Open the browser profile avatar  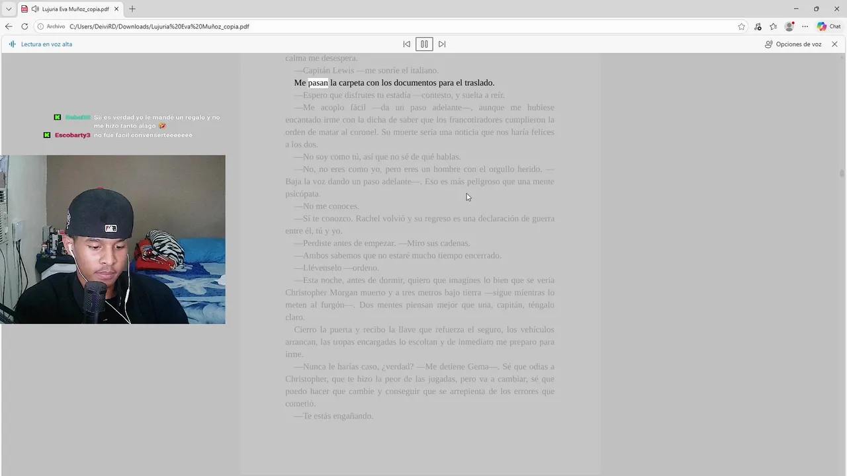[x=789, y=26]
